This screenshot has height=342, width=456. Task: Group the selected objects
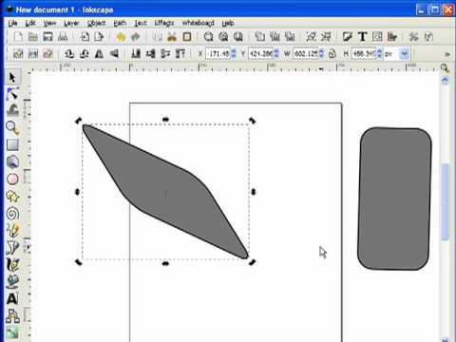(311, 37)
